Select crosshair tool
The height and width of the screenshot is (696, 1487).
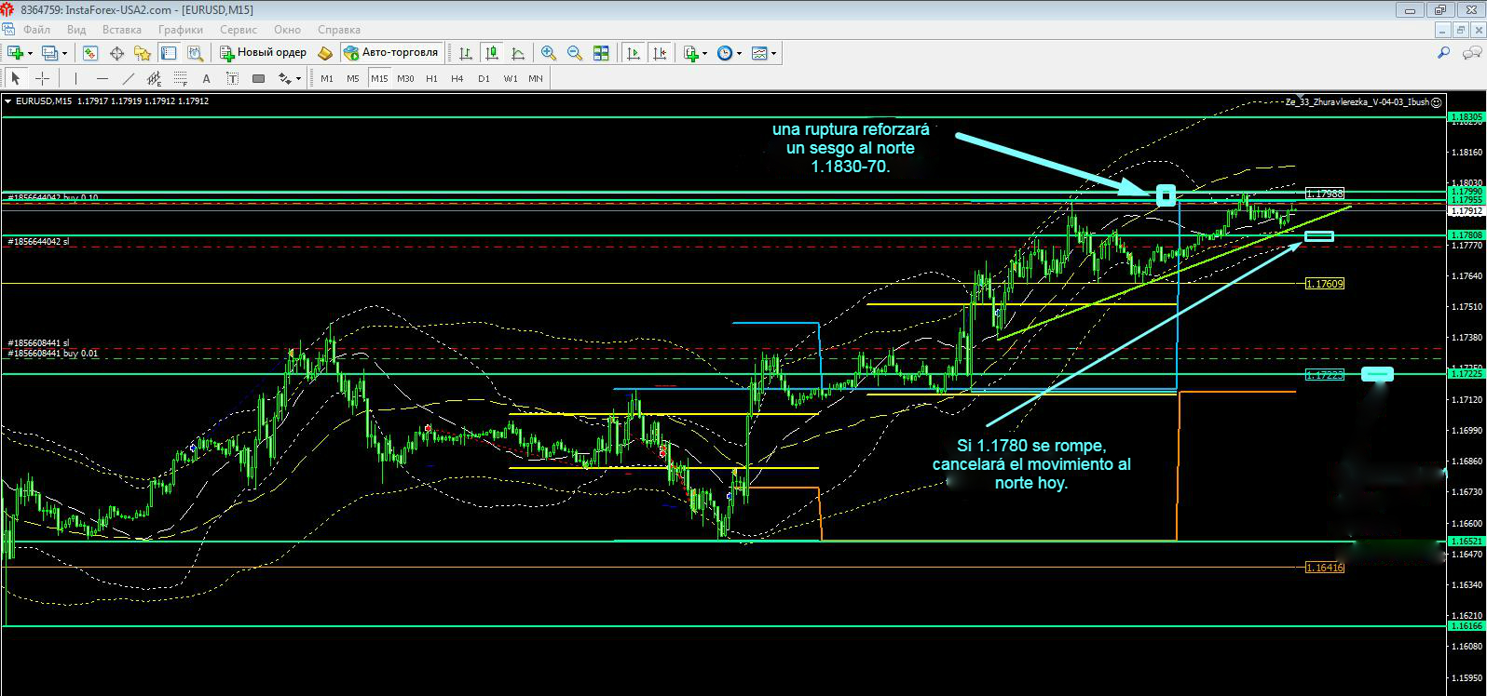(42, 78)
